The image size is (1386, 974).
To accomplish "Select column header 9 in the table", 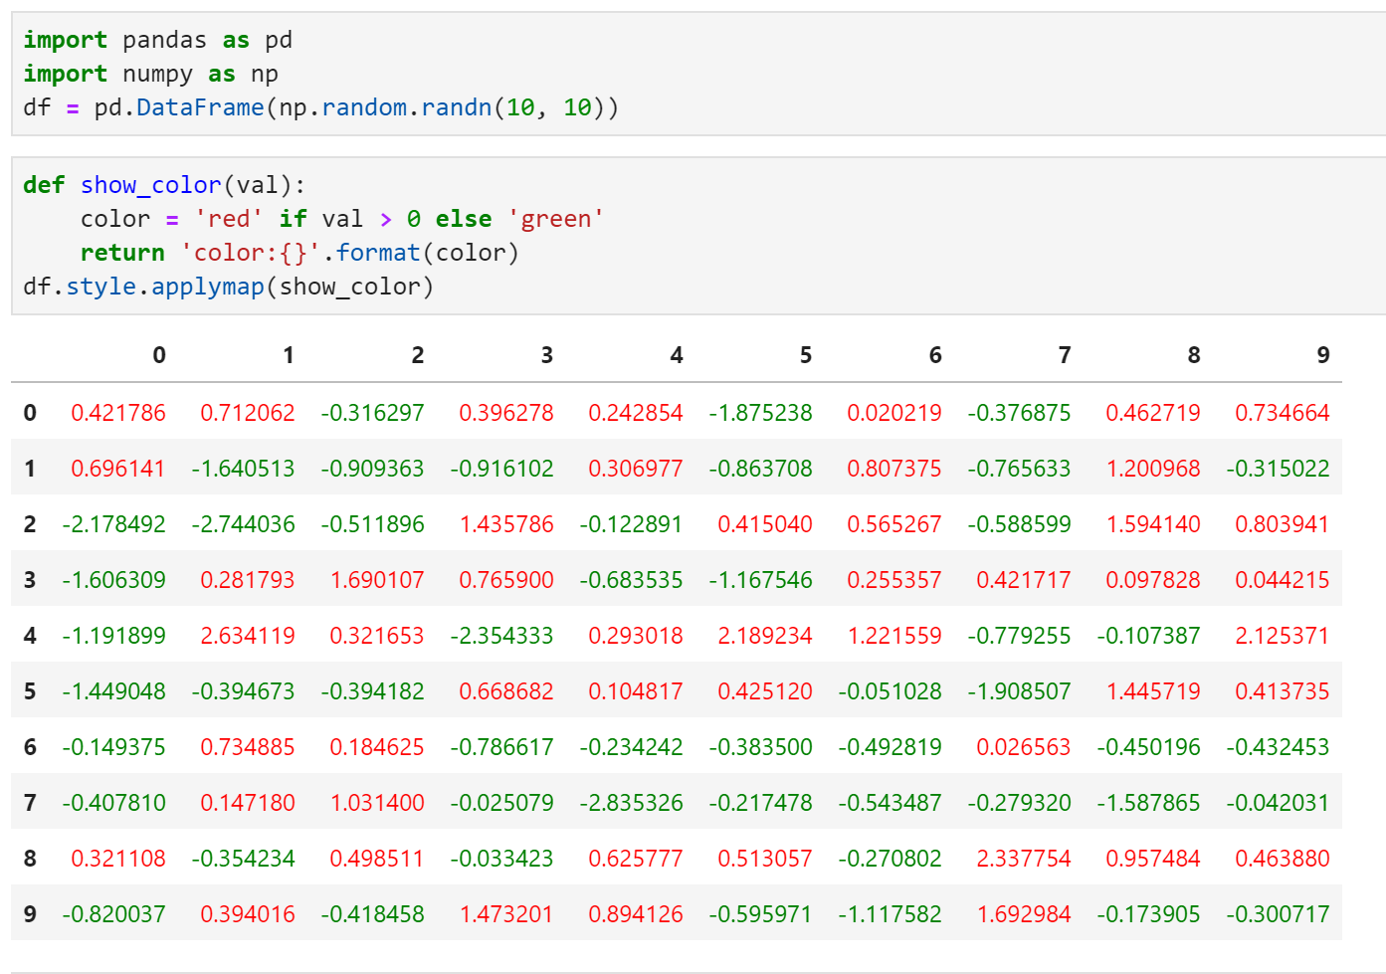I will click(1322, 354).
